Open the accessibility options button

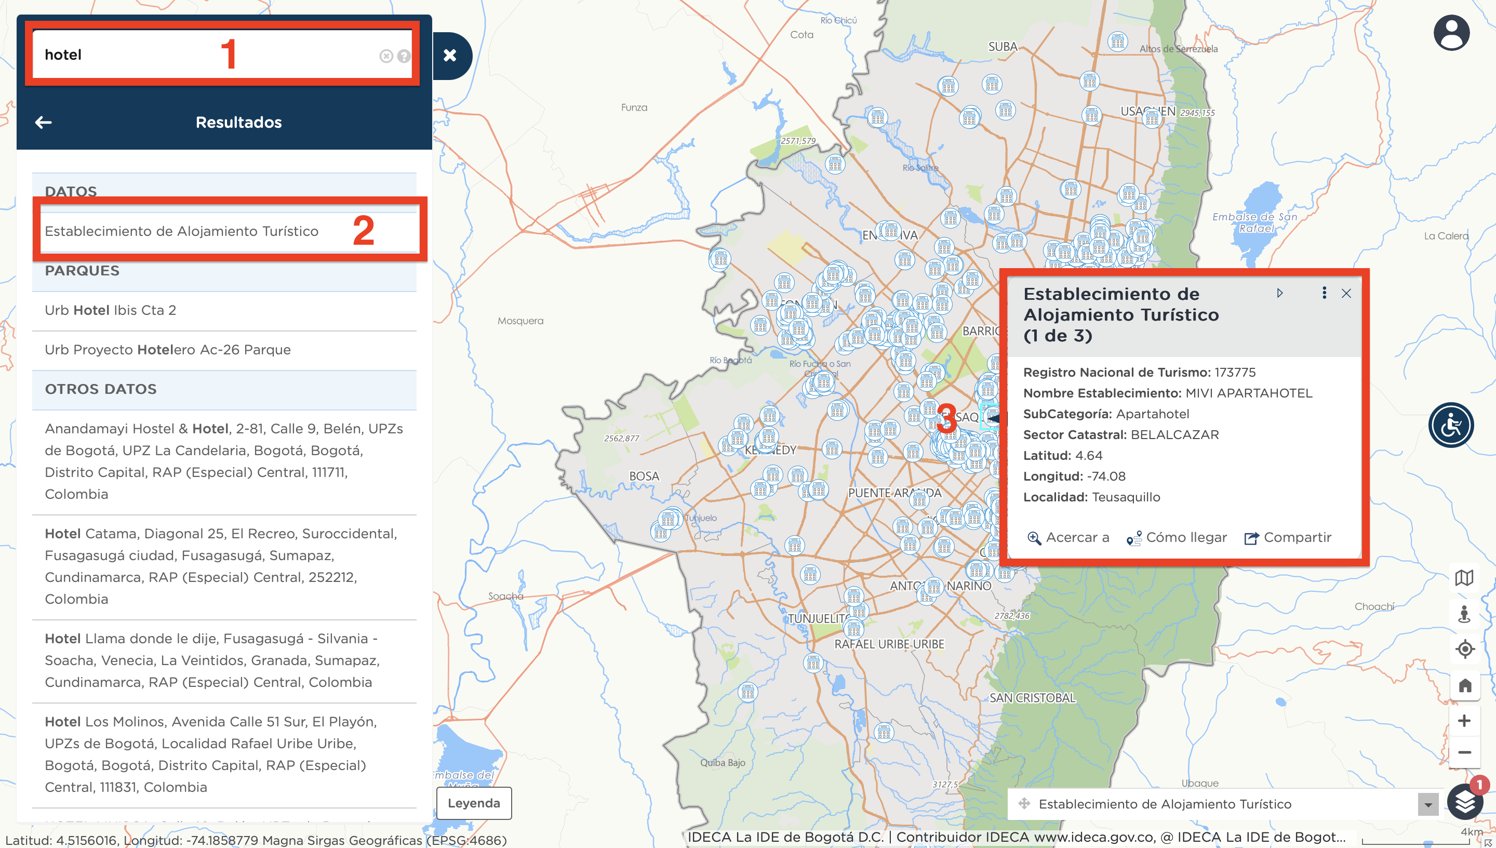coord(1450,425)
